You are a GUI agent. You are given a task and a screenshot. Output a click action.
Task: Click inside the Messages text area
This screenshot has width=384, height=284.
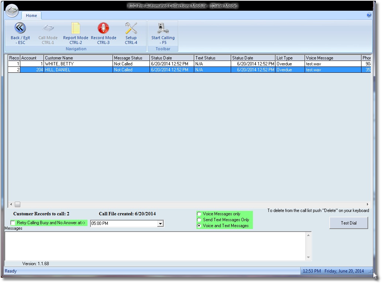pos(155,246)
